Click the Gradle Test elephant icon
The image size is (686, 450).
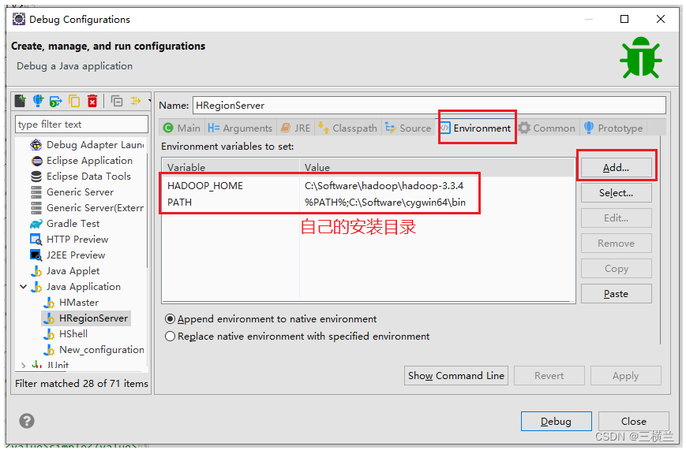point(36,224)
